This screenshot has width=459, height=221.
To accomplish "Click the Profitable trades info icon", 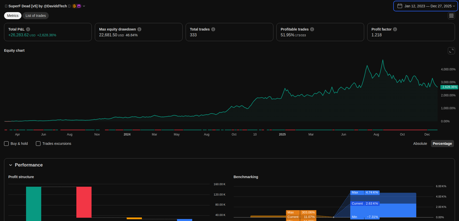I will click(x=312, y=29).
